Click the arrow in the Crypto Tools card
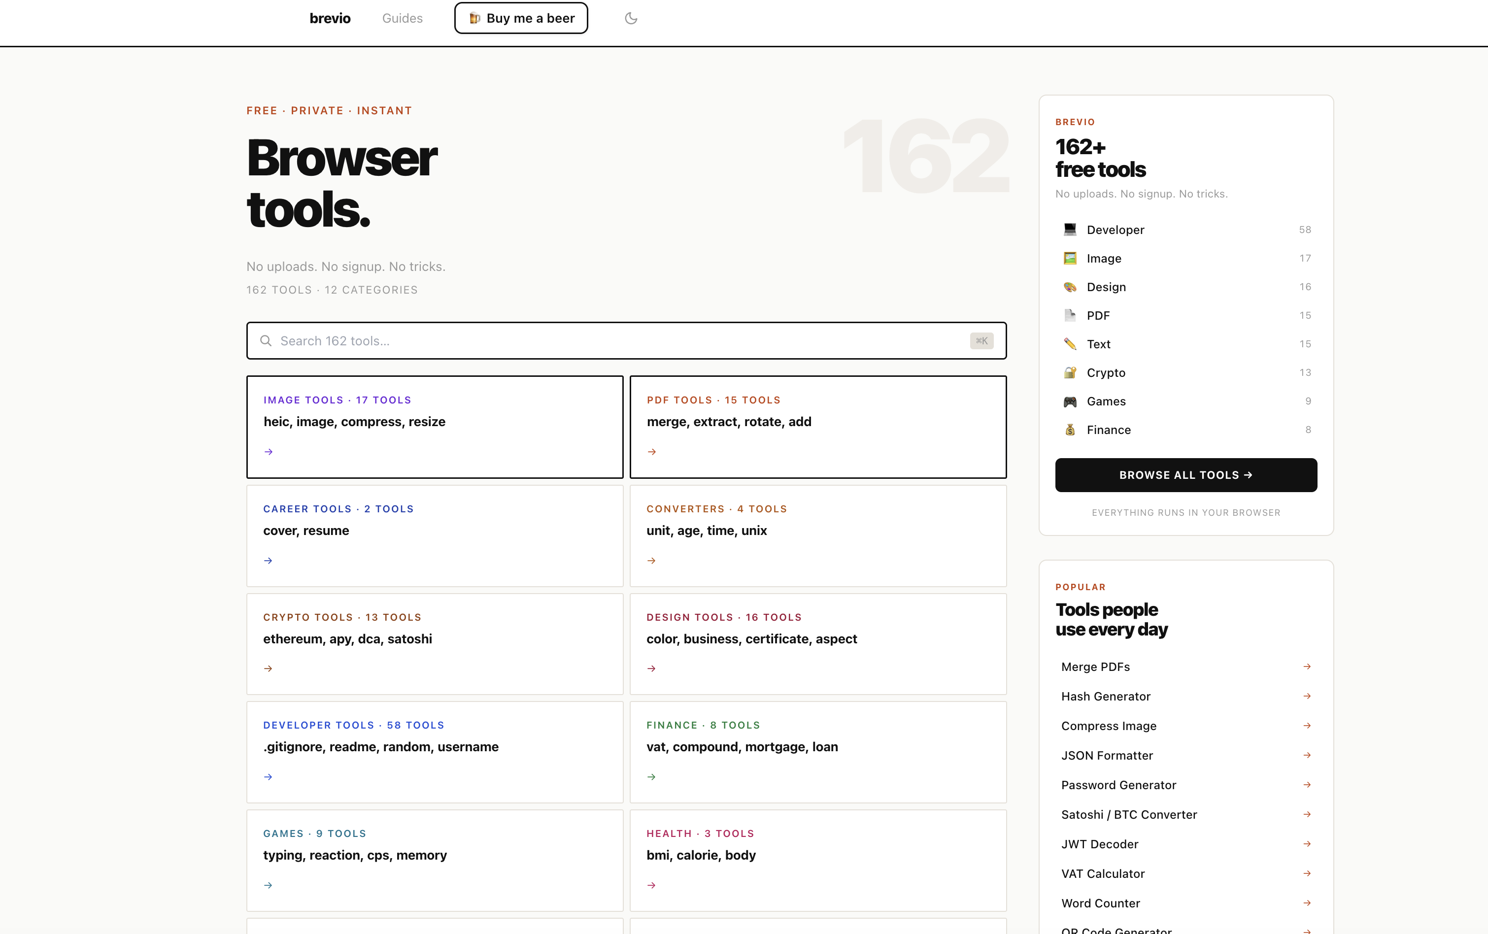The height and width of the screenshot is (934, 1488). (x=268, y=668)
